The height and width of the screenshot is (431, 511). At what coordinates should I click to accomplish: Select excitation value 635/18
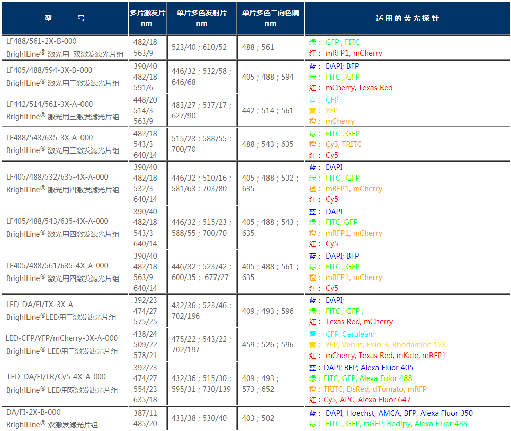[x=145, y=400]
